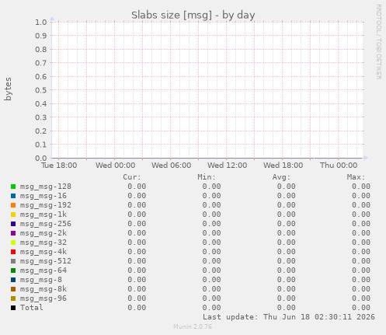Viewport: 386px width, 335px height.
Task: Click the Max: column header
Action: click(356, 177)
